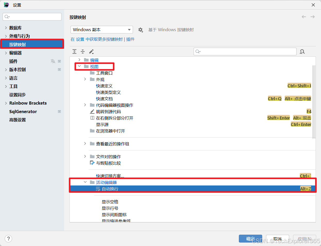Collapse the 活动编辑器 folder

85,182
